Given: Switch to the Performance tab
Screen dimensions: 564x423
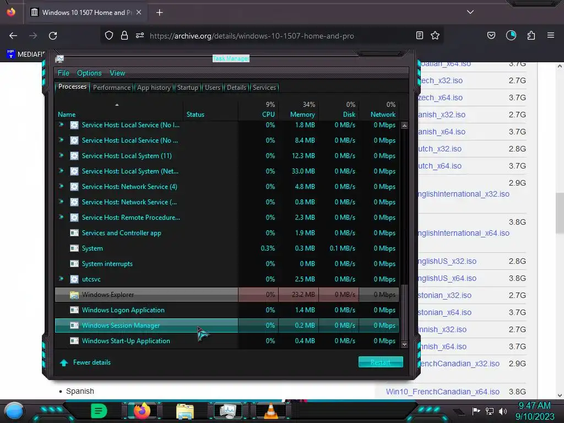Looking at the screenshot, I should [x=112, y=88].
